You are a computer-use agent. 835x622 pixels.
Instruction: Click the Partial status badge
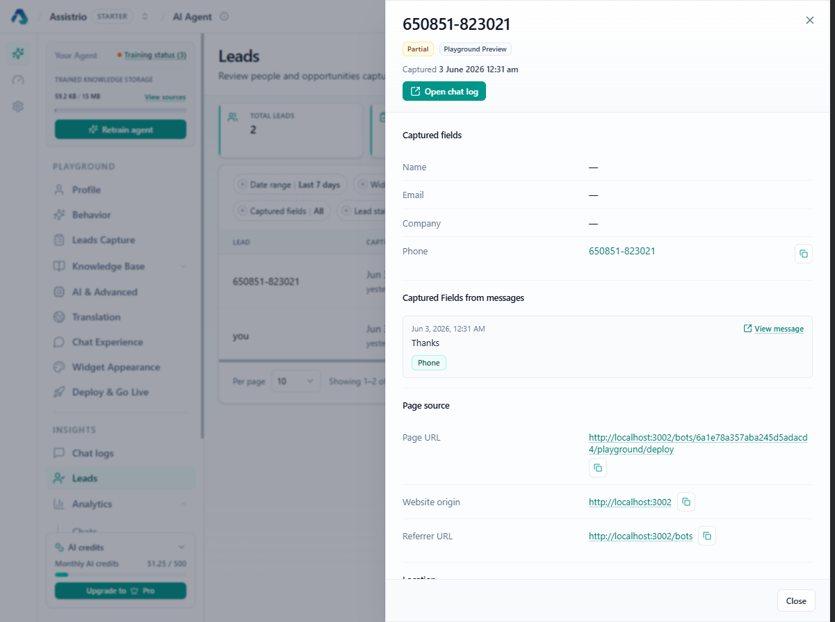point(417,49)
